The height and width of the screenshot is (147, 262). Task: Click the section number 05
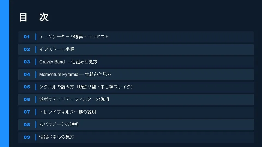[x=27, y=87]
